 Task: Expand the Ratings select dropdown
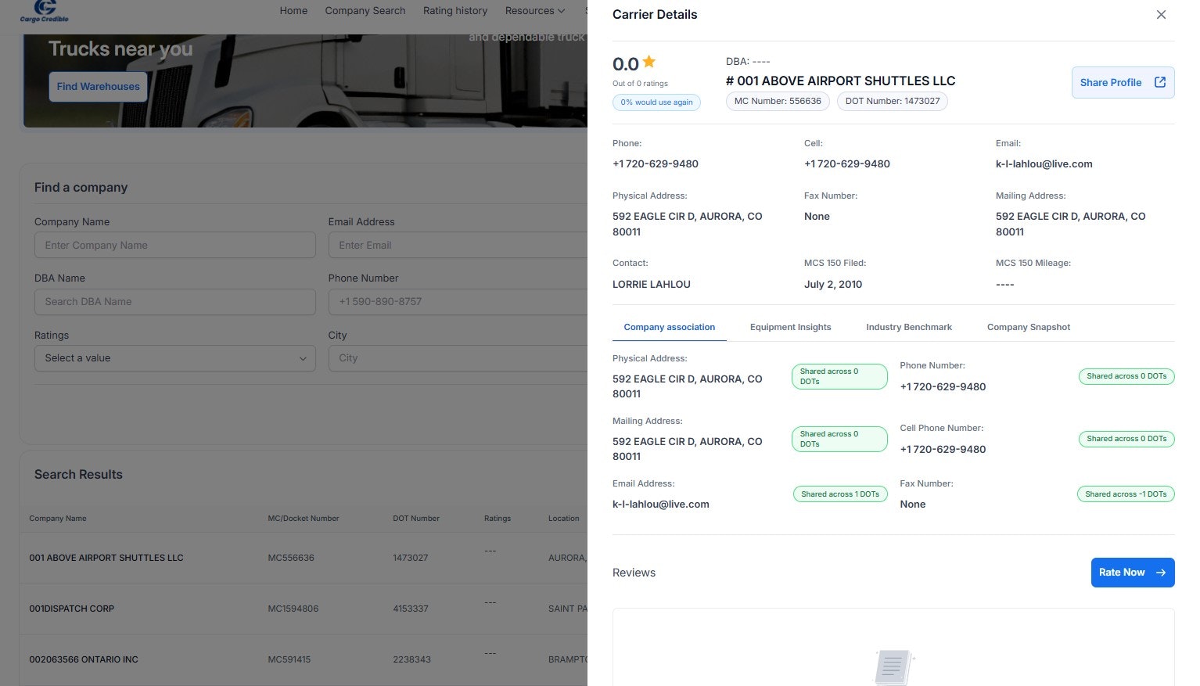tap(175, 358)
